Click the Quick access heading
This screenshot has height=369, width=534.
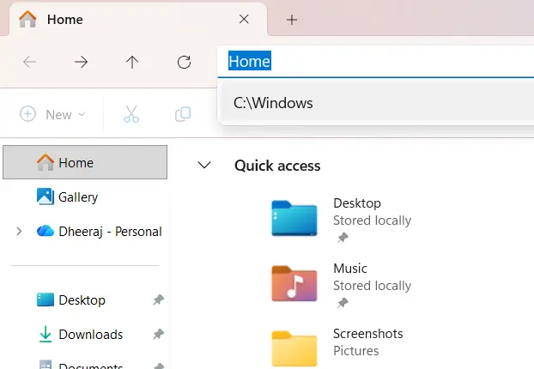(x=277, y=166)
